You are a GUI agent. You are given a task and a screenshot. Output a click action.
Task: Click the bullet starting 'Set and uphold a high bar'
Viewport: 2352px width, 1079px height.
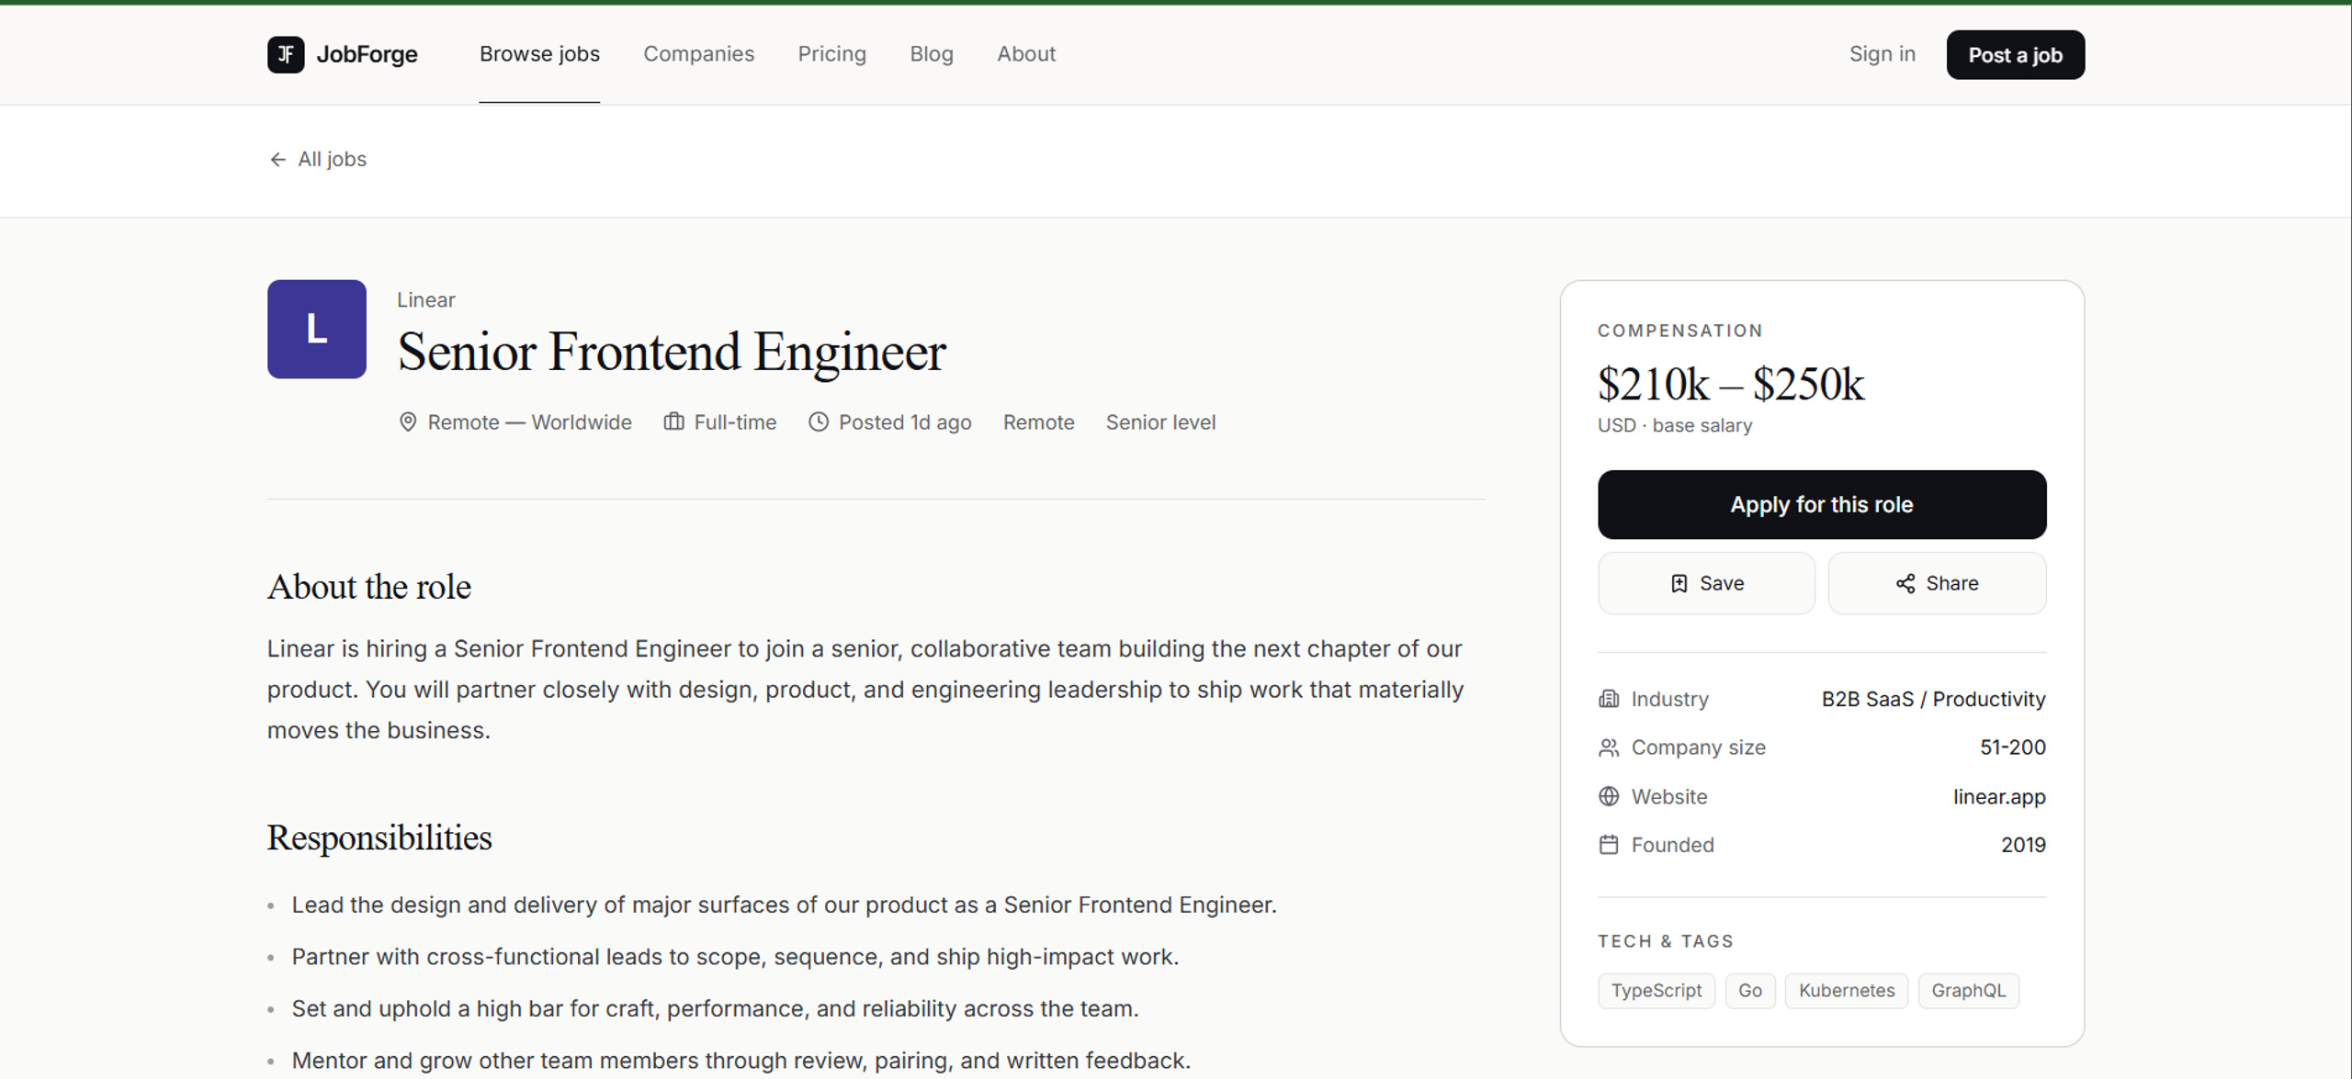[x=715, y=1009]
